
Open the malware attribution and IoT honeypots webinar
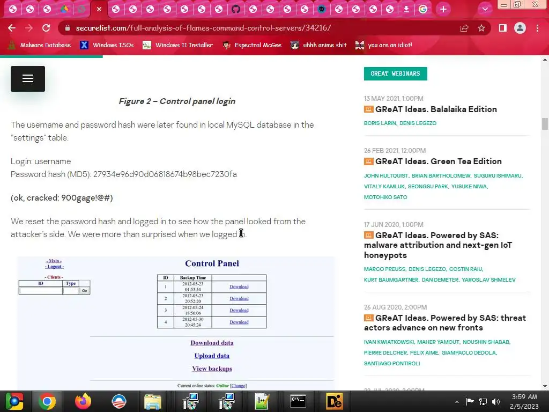click(x=438, y=245)
